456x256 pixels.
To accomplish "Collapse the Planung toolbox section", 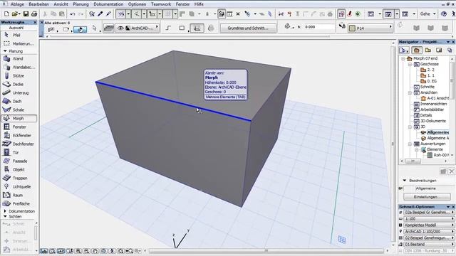I will tap(5, 51).
